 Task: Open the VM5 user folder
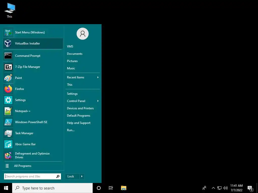click(70, 46)
